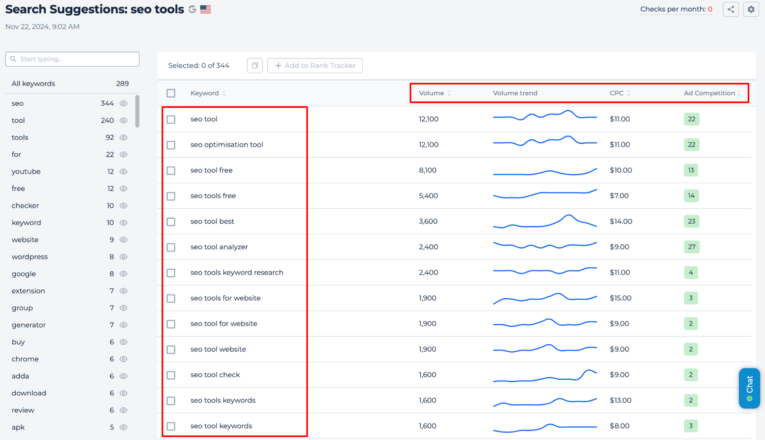Click the Google search engine icon

coord(192,9)
